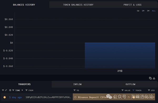Select the 1M time range
The width and height of the screenshot is (158, 103).
pos(143,11)
